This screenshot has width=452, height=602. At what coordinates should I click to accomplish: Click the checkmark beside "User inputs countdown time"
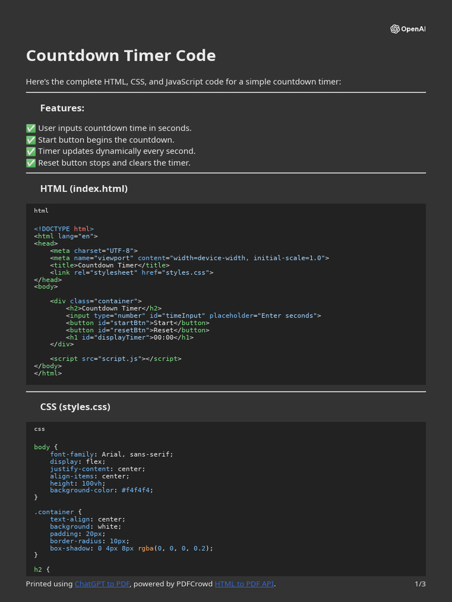point(31,128)
